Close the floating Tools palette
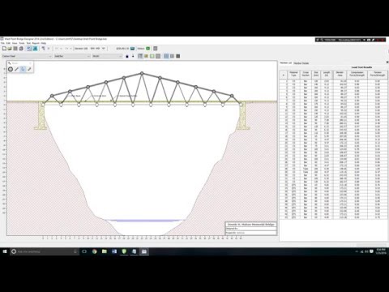Screen dimensions: 389x292 pyautogui.click(x=31, y=63)
